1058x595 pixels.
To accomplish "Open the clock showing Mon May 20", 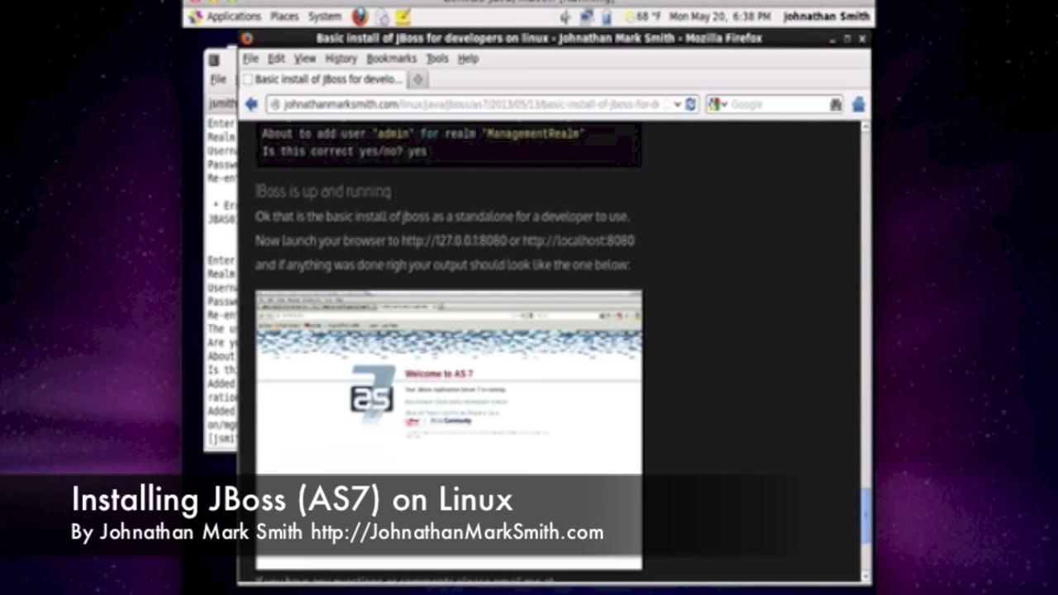I will pyautogui.click(x=722, y=17).
